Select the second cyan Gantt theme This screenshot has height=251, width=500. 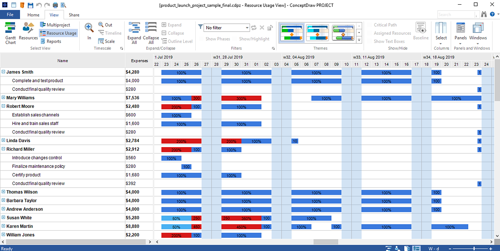click(318, 32)
